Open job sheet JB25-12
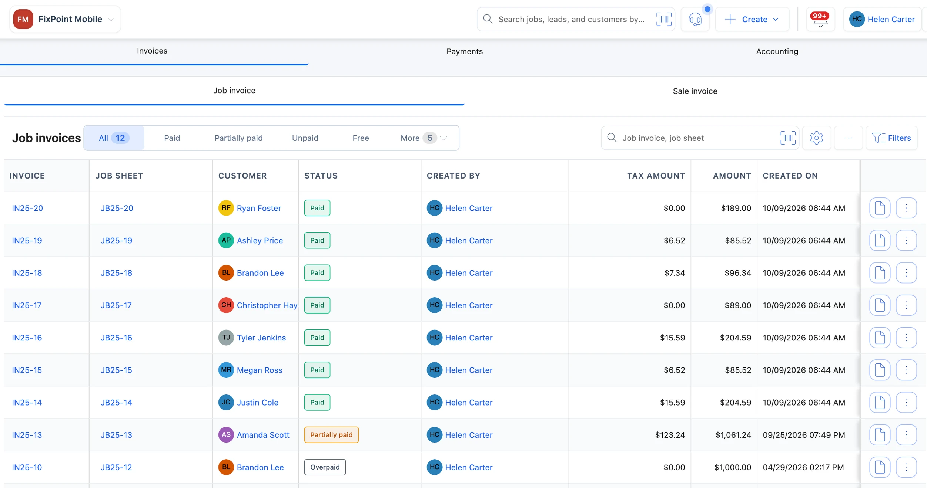 pyautogui.click(x=116, y=467)
